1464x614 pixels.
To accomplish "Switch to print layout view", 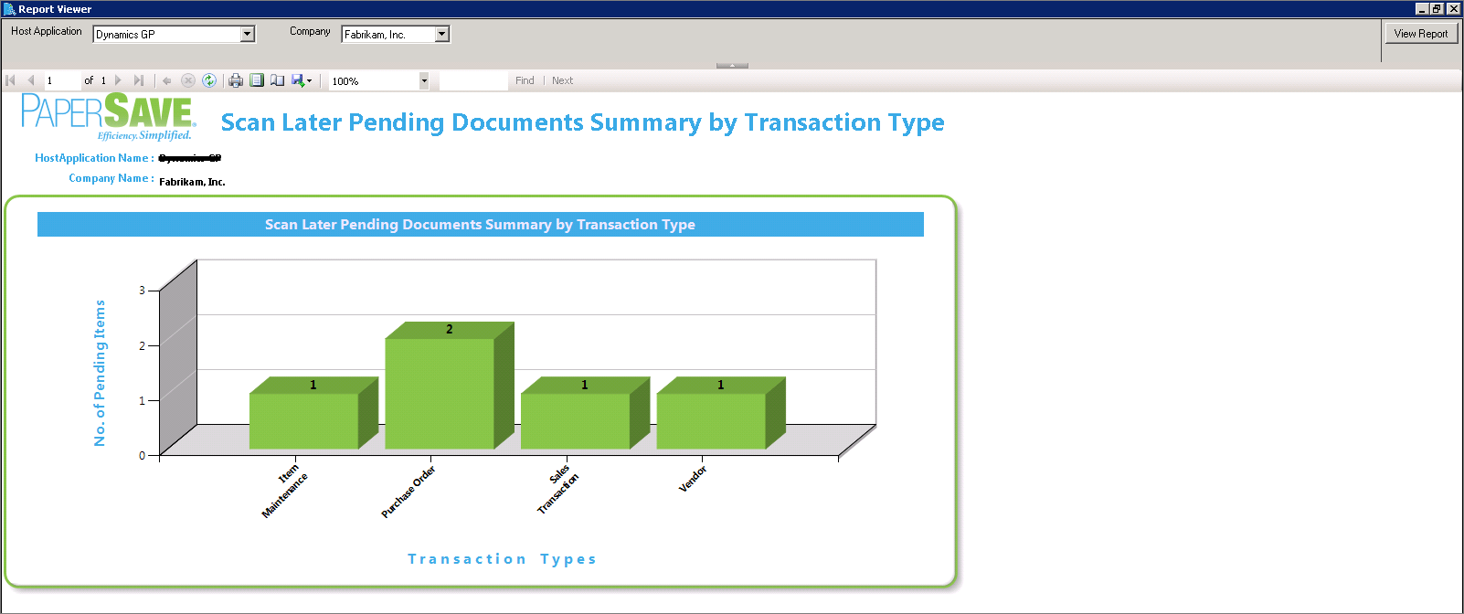I will (x=257, y=80).
